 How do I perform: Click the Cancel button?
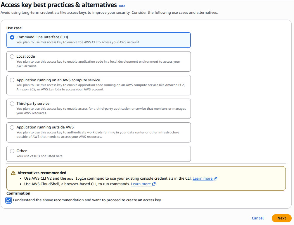point(257,218)
